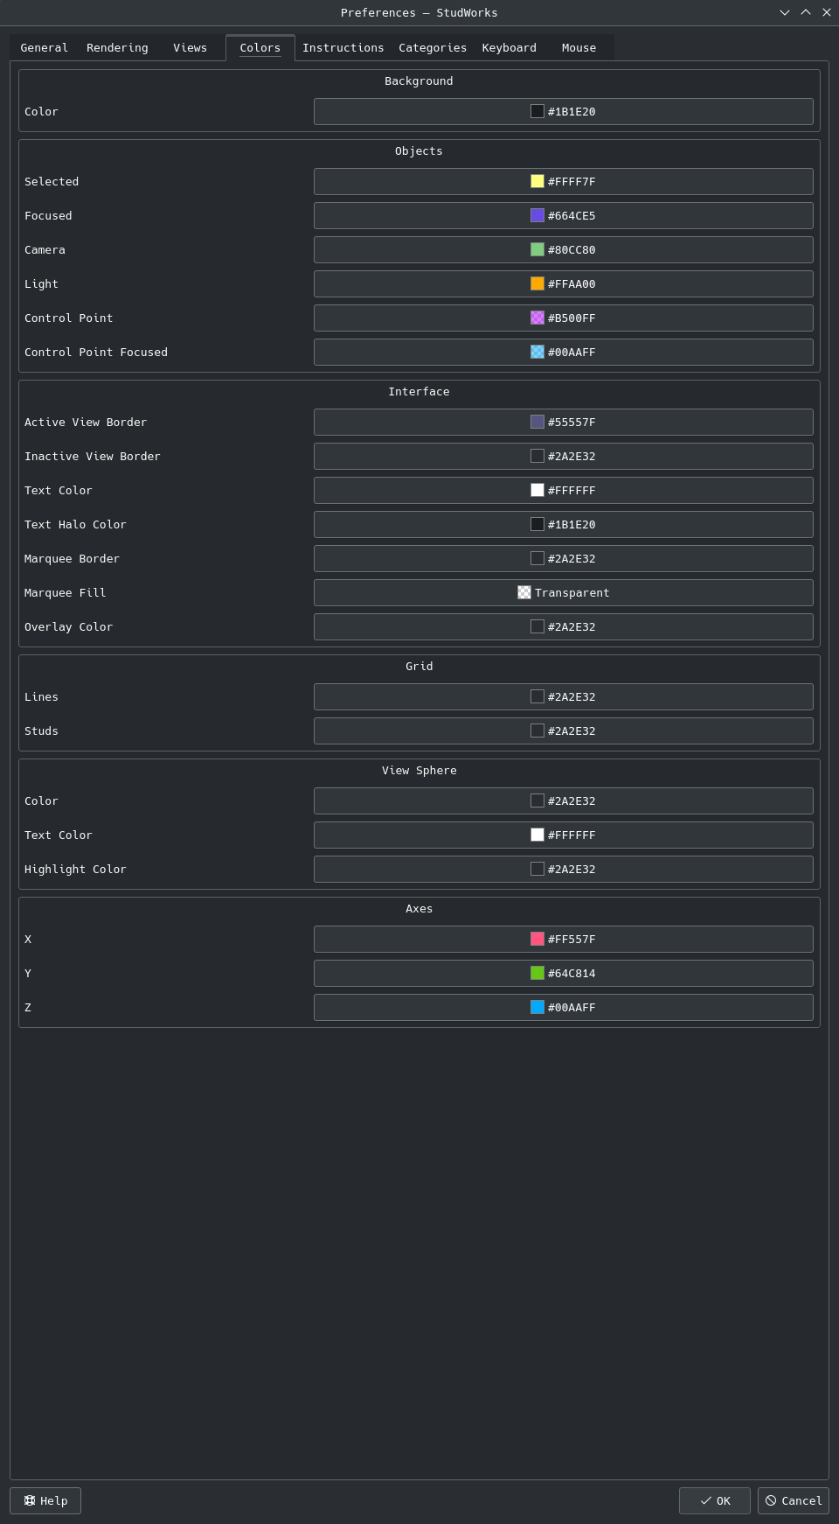Switch to the General tab
The height and width of the screenshot is (1524, 839).
(x=44, y=48)
